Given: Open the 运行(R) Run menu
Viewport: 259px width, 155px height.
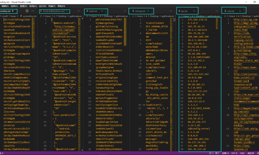Looking at the screenshot, I should point(42,6).
